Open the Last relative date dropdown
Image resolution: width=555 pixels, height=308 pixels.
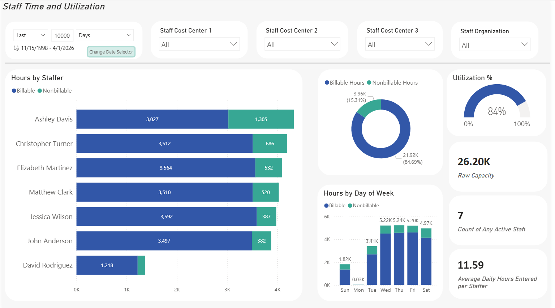tap(31, 35)
